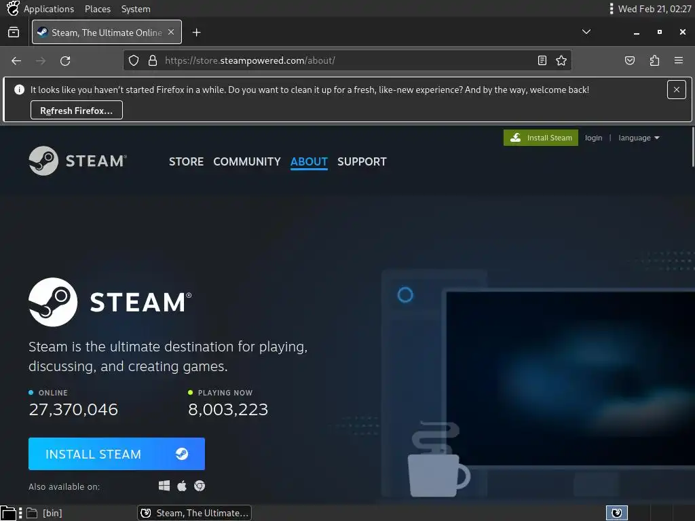Click the clock showing Wed Feb 21
The height and width of the screenshot is (521, 695).
(x=654, y=9)
